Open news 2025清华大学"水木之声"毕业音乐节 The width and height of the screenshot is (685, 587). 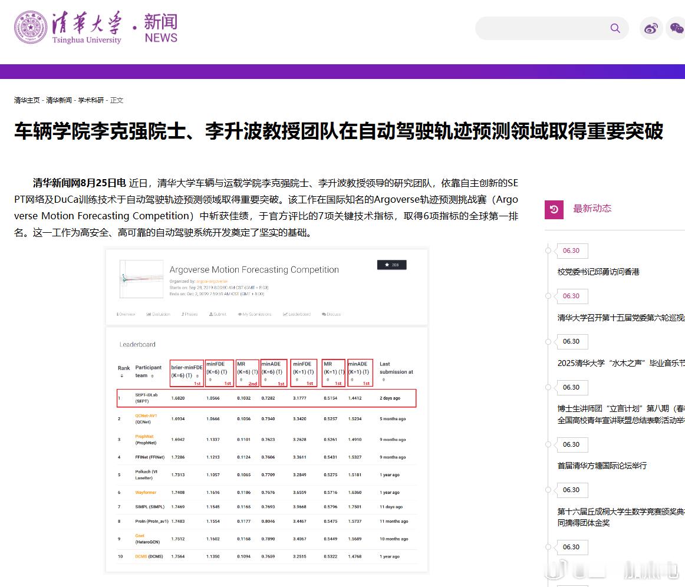(621, 363)
